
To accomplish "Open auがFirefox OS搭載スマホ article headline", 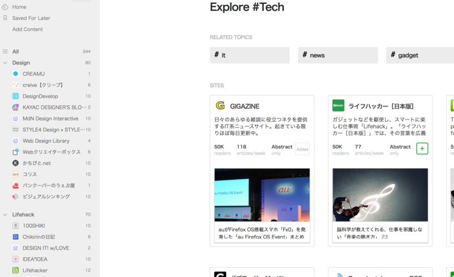I will point(262,233).
